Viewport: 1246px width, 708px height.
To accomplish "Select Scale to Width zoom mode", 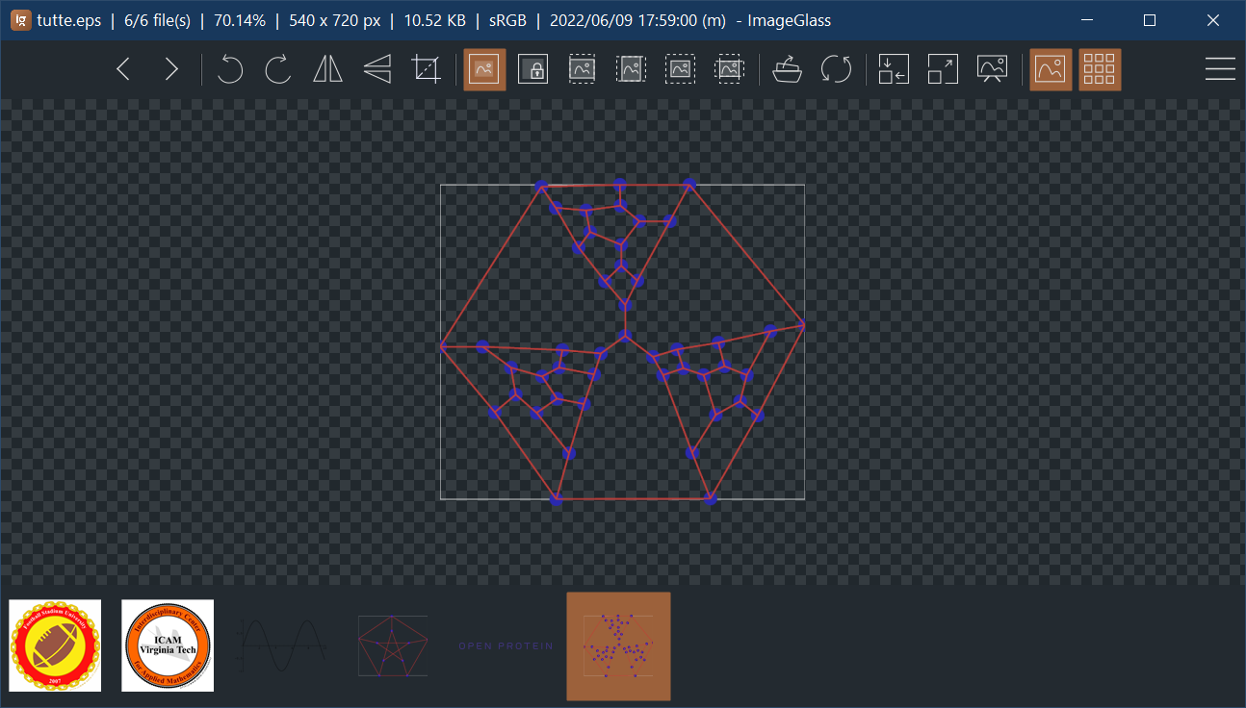I will pyautogui.click(x=582, y=69).
